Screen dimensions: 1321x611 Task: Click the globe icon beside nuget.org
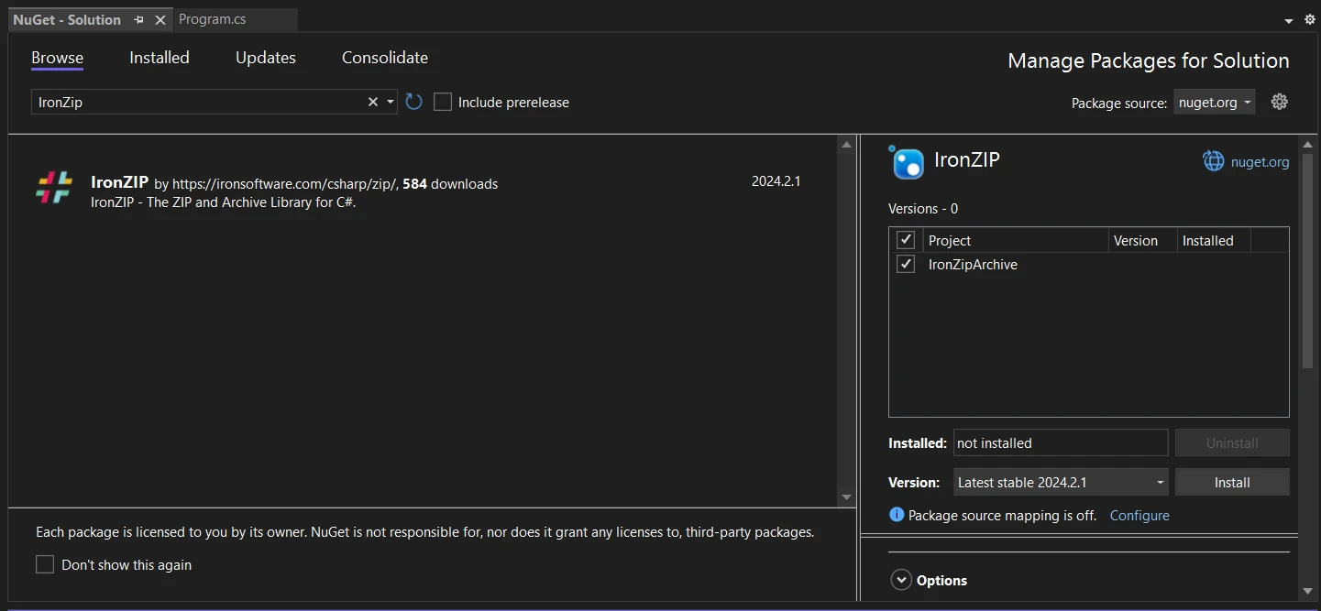point(1213,161)
